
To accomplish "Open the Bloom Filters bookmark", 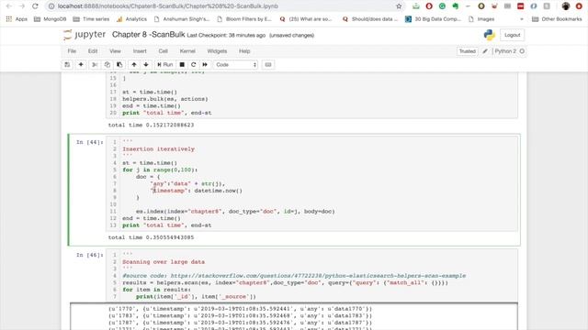I will coord(244,19).
